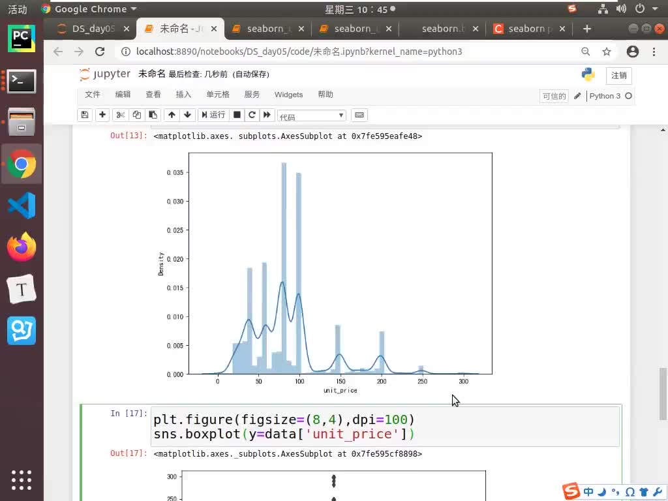Open the 帮助 menu

click(x=326, y=95)
